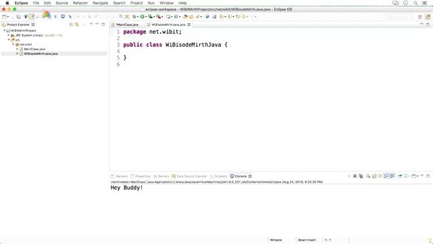Switch to the WiBisodeMirthJava.java editor tab
The image size is (433, 244).
(x=168, y=24)
